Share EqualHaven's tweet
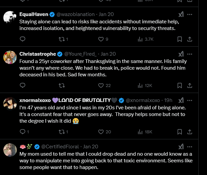 tap(190, 39)
